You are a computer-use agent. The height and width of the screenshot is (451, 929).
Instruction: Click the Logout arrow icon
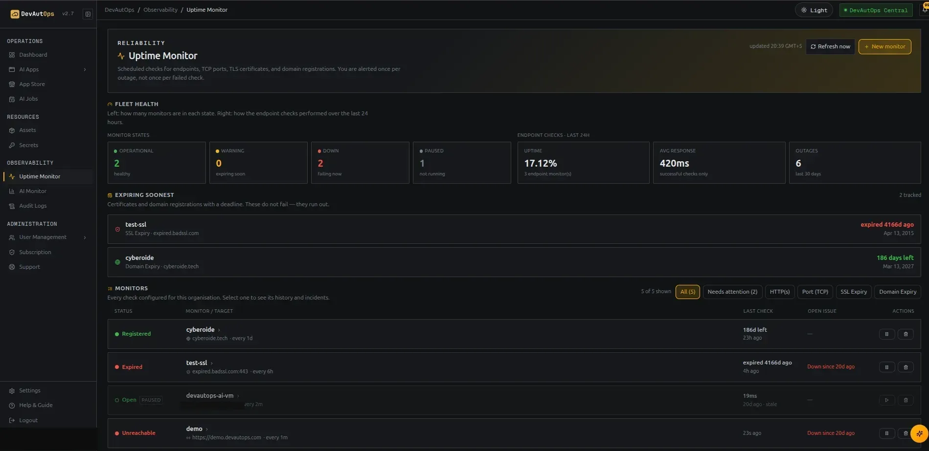click(x=12, y=420)
